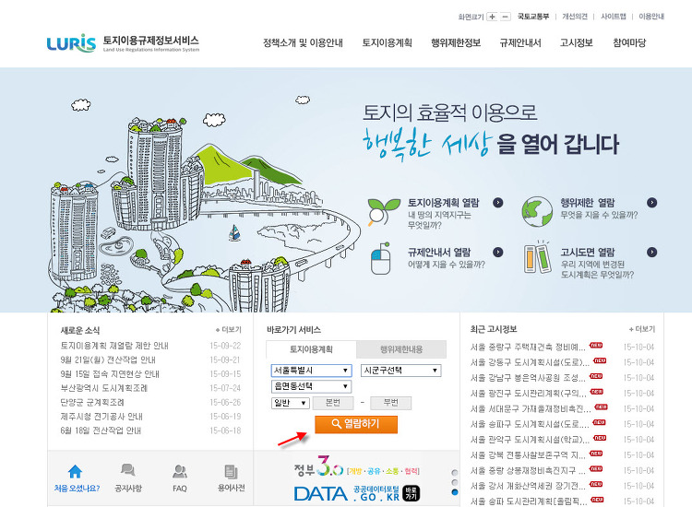Viewport: 692px width, 507px height.
Task: Open the 고시정보 menu item
Action: (x=577, y=42)
